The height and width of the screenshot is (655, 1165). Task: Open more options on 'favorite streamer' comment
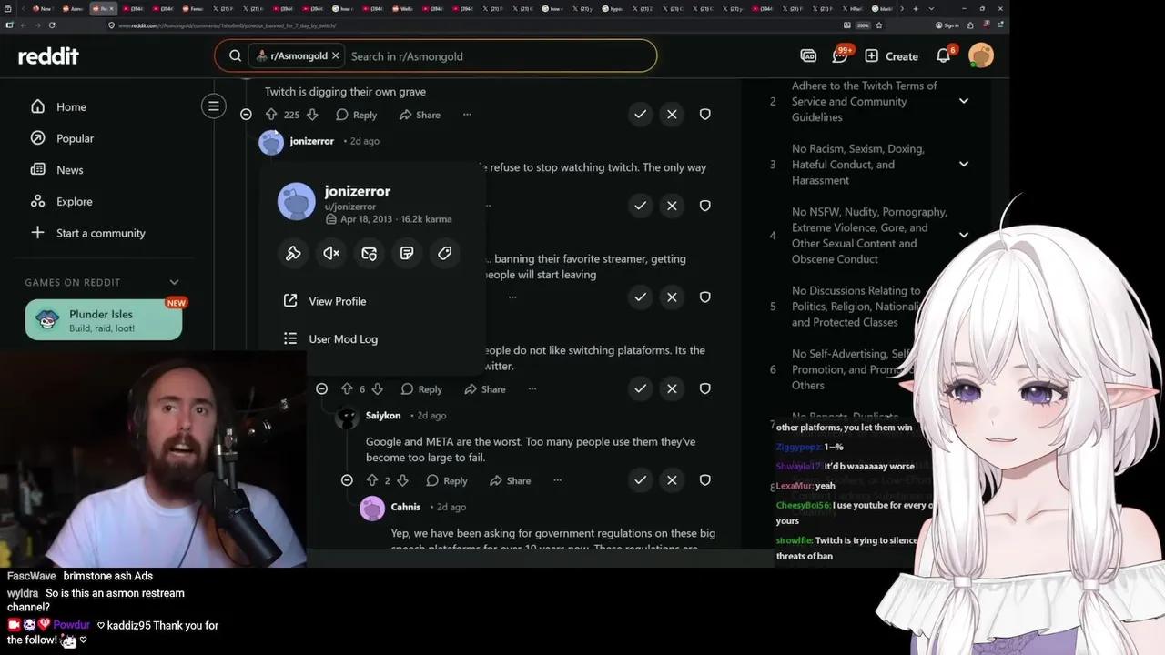click(x=512, y=297)
